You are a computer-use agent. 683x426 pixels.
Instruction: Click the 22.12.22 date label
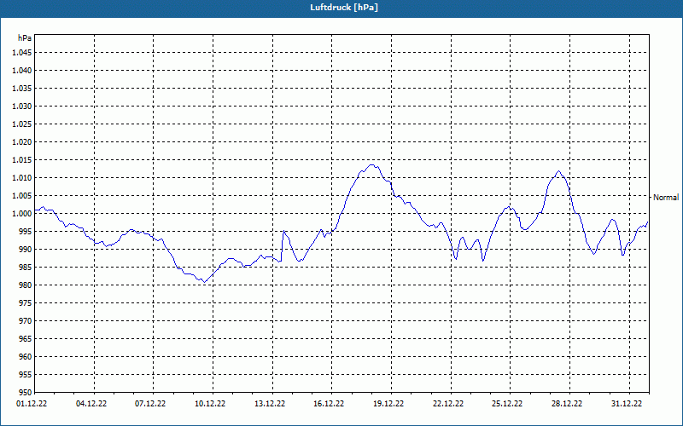coord(448,403)
